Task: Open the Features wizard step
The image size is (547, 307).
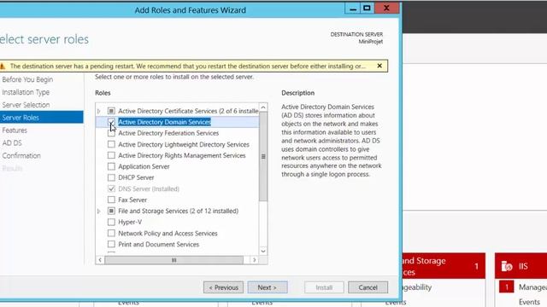Action: [15, 130]
